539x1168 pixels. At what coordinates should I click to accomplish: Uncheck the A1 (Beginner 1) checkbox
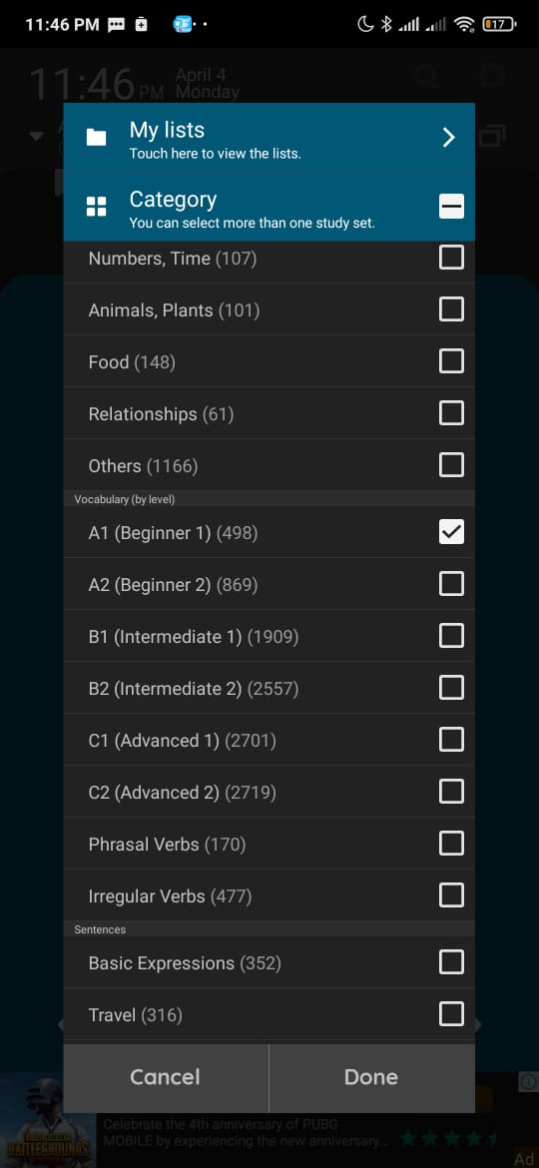click(x=451, y=532)
